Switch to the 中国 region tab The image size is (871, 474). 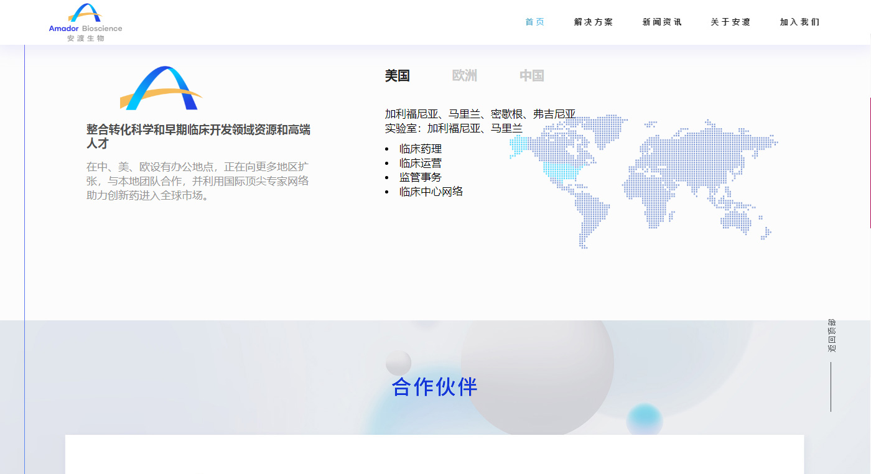pos(532,76)
